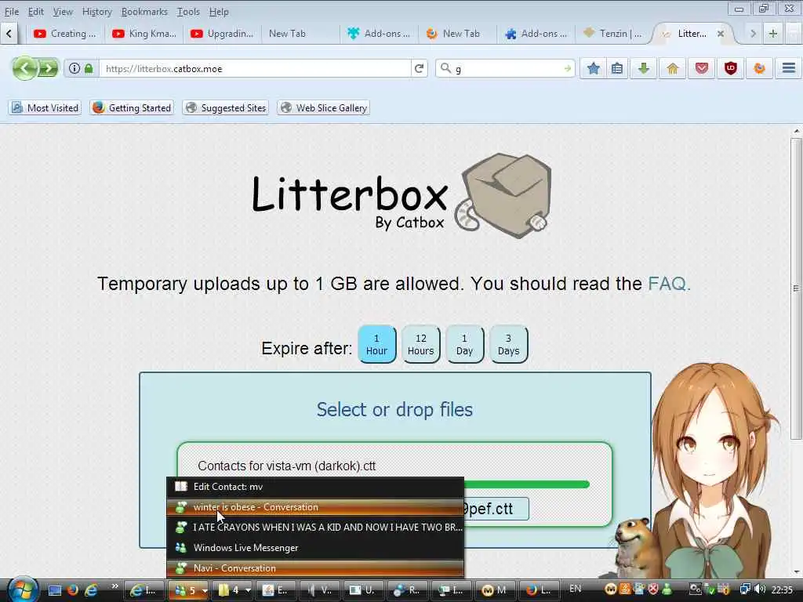Viewport: 803px width, 602px height.
Task: Open the Bookmarks menu
Action: [x=144, y=11]
